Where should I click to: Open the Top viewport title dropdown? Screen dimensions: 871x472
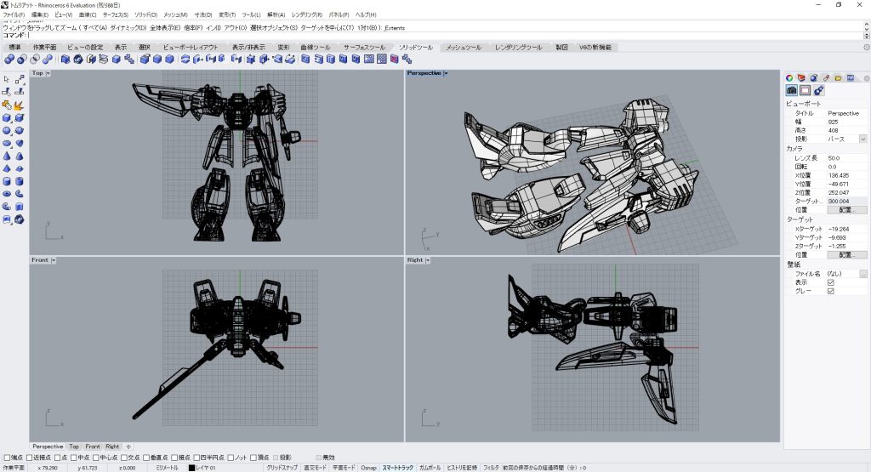pyautogui.click(x=48, y=73)
